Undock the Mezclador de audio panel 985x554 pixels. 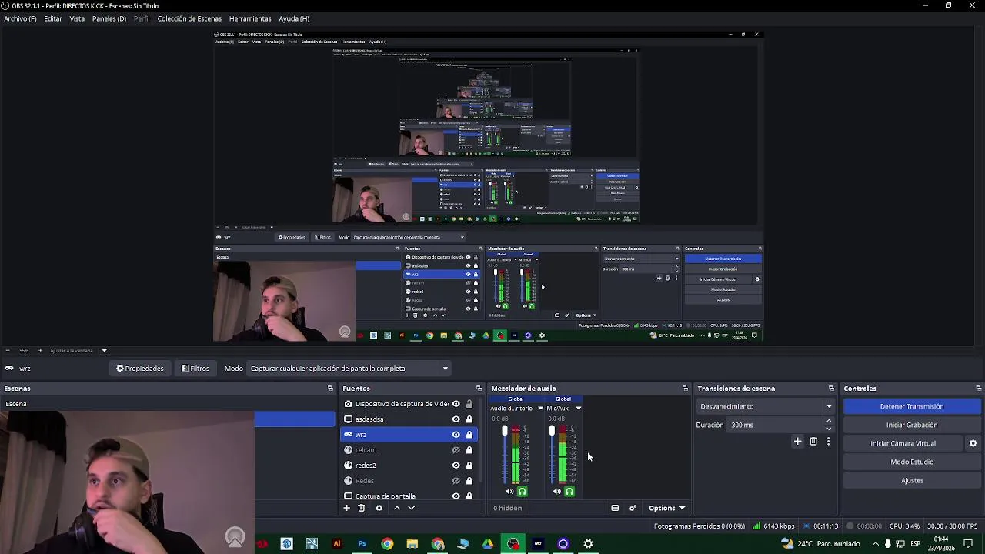tap(685, 389)
